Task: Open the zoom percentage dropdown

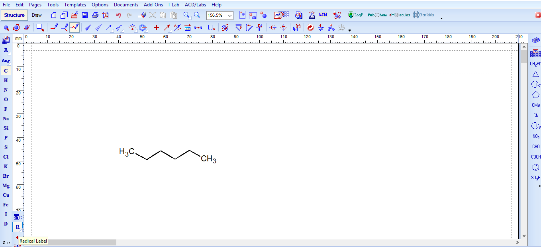Action: (230, 16)
